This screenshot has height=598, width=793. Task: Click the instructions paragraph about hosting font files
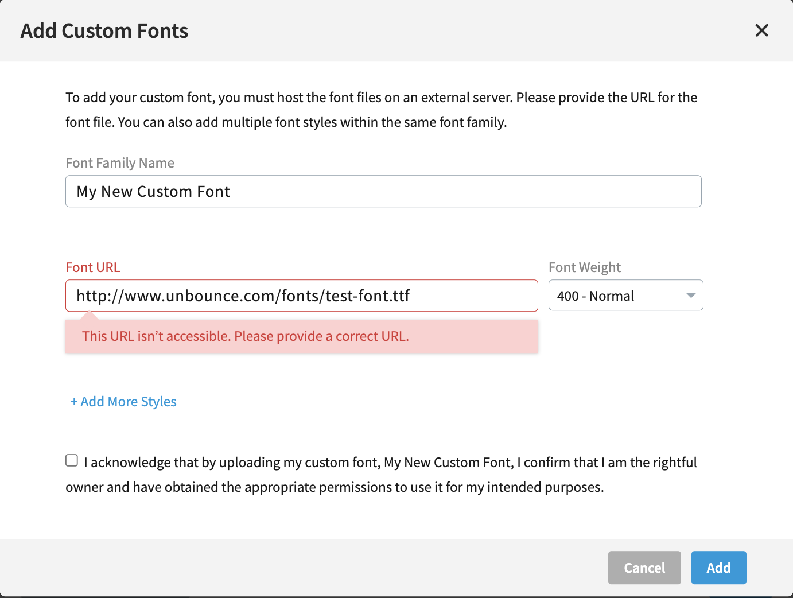pos(382,110)
